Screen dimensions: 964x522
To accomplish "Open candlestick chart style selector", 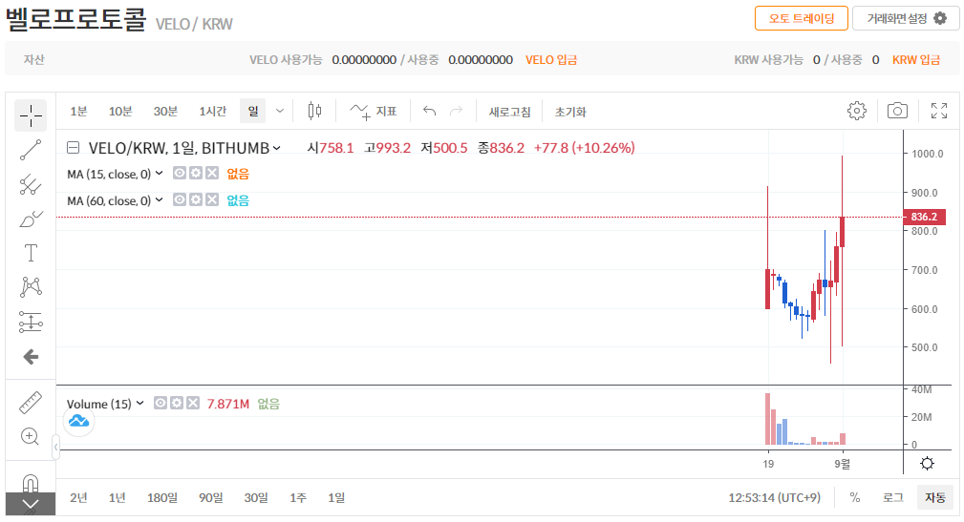I will coord(314,111).
